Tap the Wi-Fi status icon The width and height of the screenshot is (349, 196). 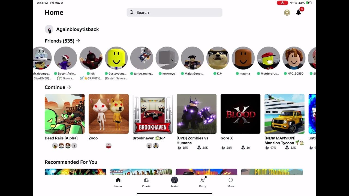[292, 3]
